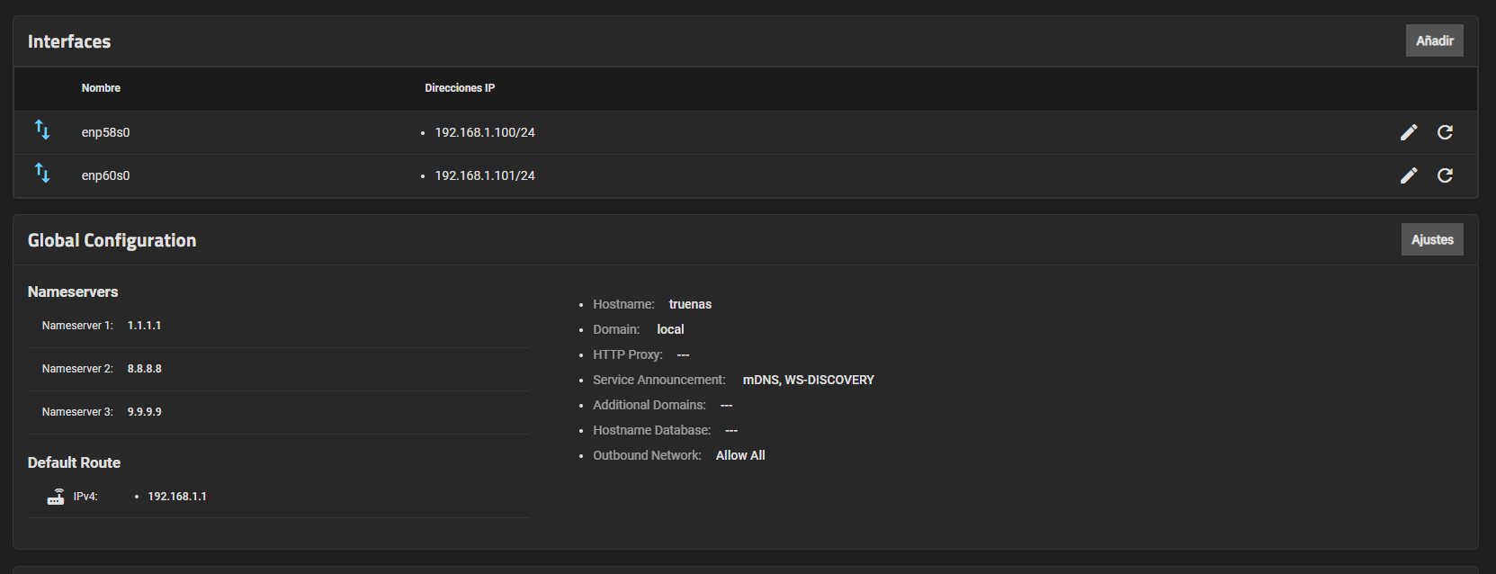Viewport: 1496px width, 574px height.
Task: Reset the enp58s0 interface configuration icon
Action: (x=1445, y=132)
